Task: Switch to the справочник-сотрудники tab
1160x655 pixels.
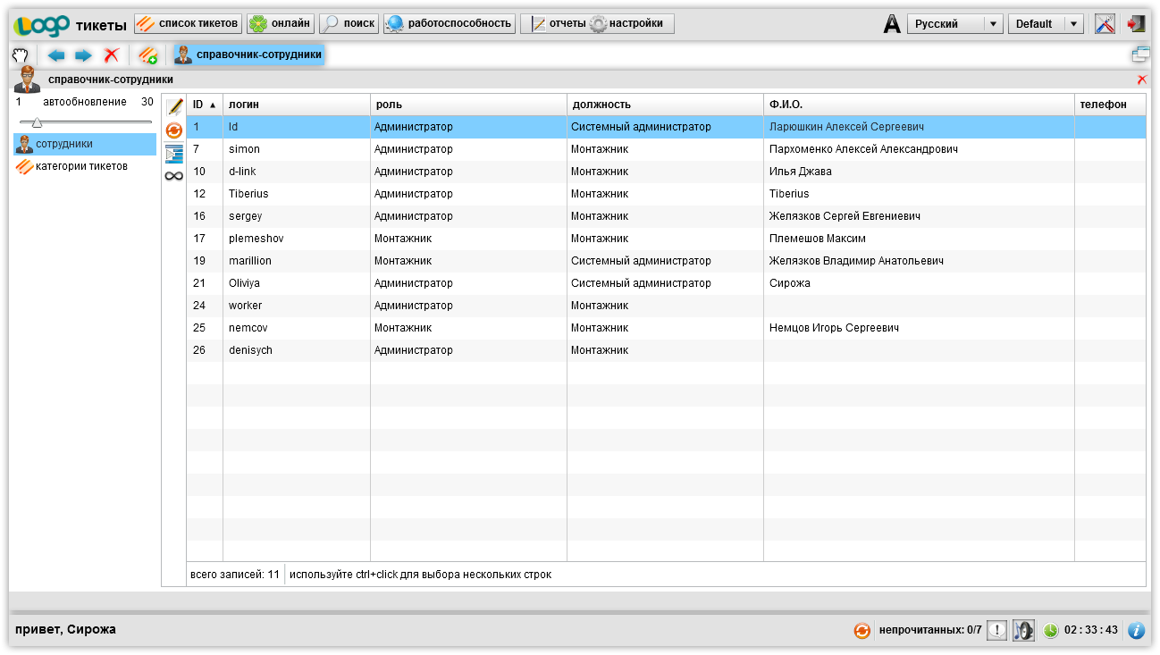Action: (248, 55)
